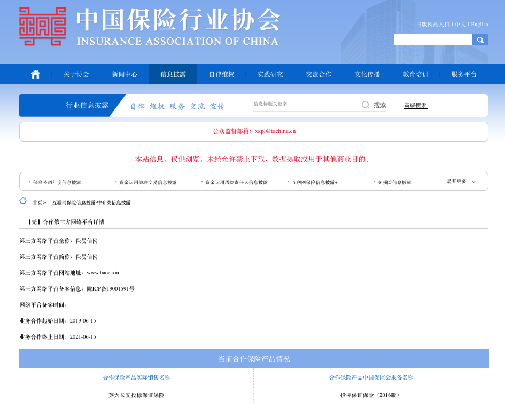Click the 英大长安投标保证保险 cell
Image resolution: width=505 pixels, height=408 pixels.
pos(136,395)
